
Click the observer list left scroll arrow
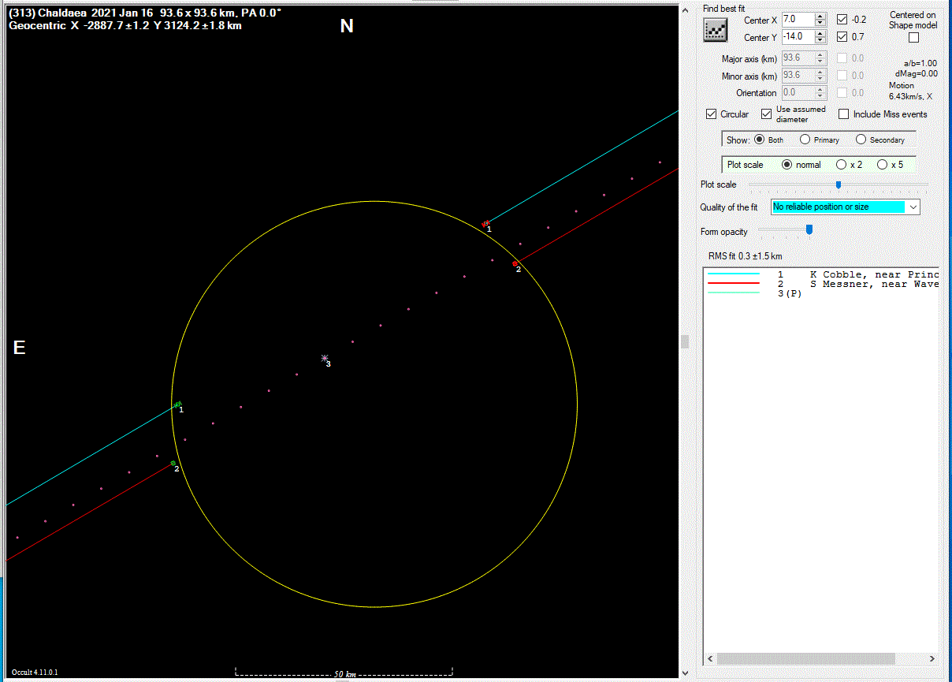point(710,659)
